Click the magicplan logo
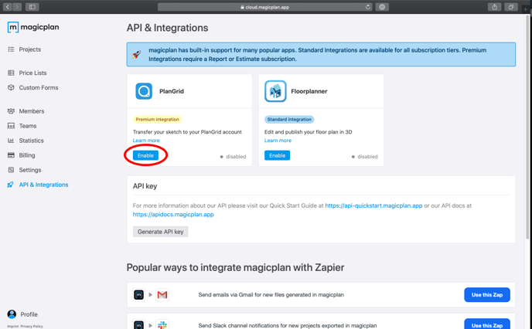The image size is (532, 329). 33,27
